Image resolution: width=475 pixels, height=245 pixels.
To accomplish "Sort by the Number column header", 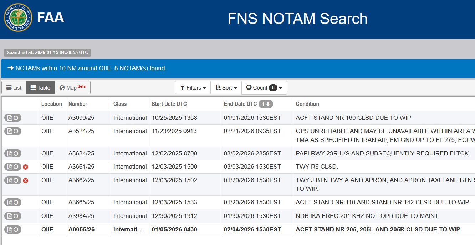I will [78, 104].
